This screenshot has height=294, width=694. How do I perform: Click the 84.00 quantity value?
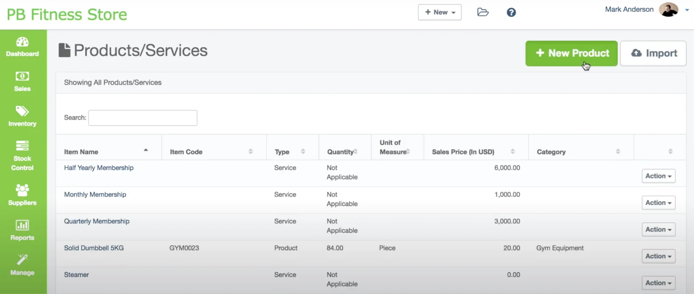click(335, 248)
